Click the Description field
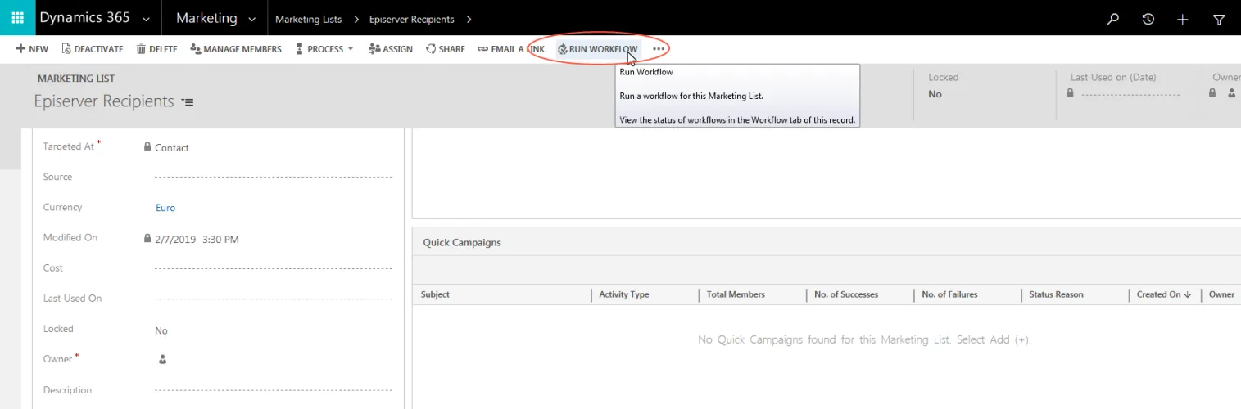The height and width of the screenshot is (409, 1241). tap(274, 390)
